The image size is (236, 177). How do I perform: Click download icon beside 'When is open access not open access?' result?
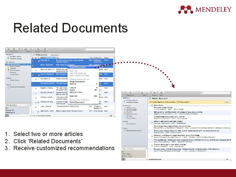pos(152,122)
